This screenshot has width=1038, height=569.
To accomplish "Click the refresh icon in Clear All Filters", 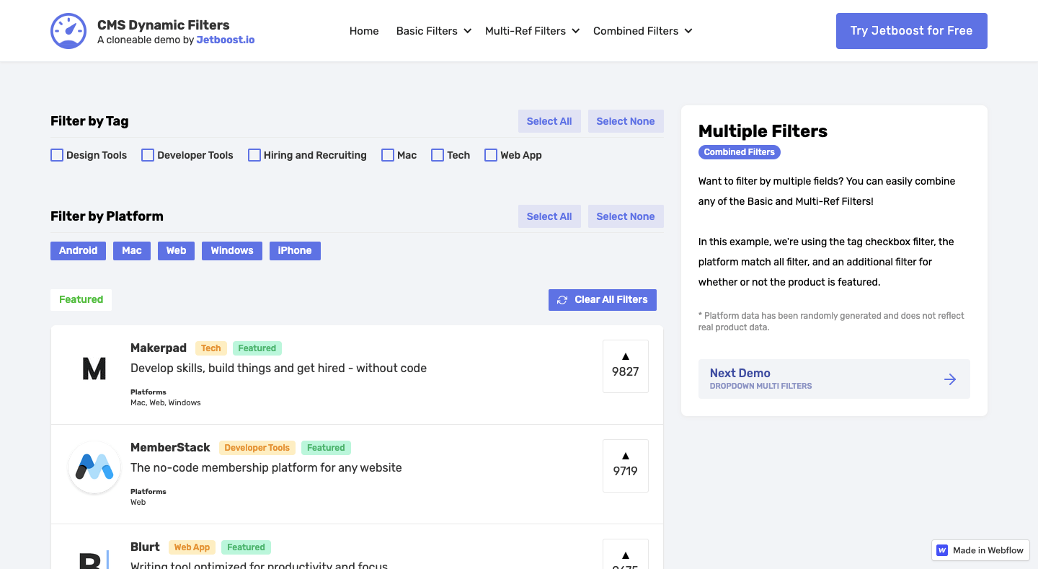I will click(x=562, y=299).
